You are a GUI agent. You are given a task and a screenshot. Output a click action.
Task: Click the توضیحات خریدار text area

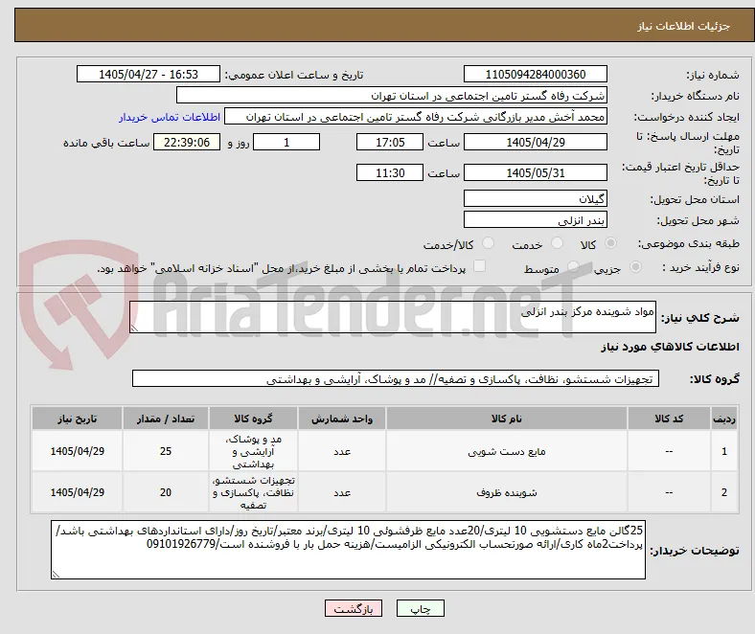[348, 550]
